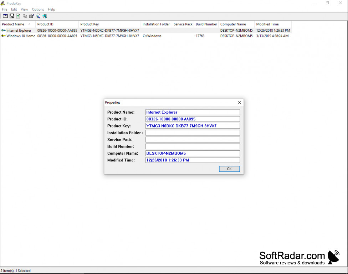Screen dimensions: 348x274
Task: Click the ProduKey app icon in title bar
Action: click(x=3, y=3)
